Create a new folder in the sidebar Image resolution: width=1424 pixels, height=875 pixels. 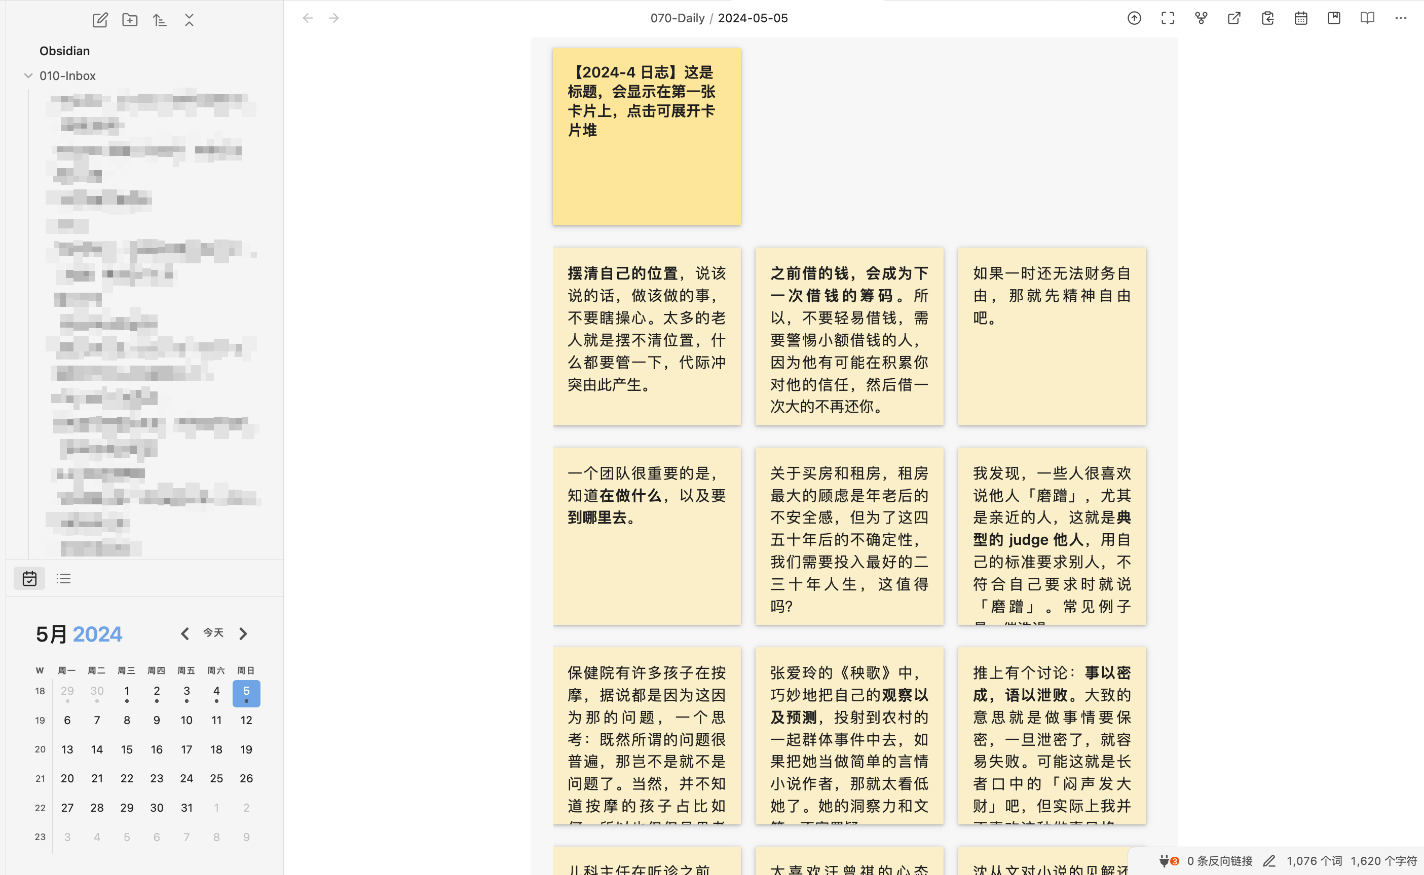tap(130, 20)
